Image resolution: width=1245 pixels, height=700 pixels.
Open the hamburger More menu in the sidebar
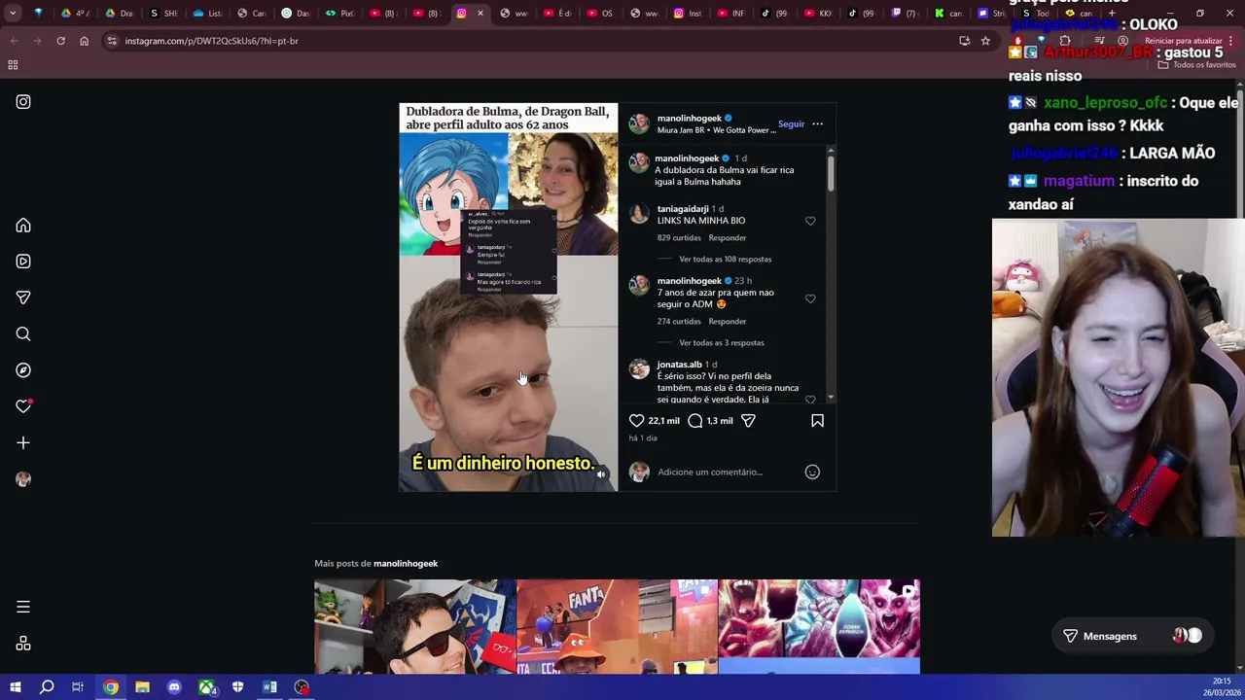click(x=23, y=607)
